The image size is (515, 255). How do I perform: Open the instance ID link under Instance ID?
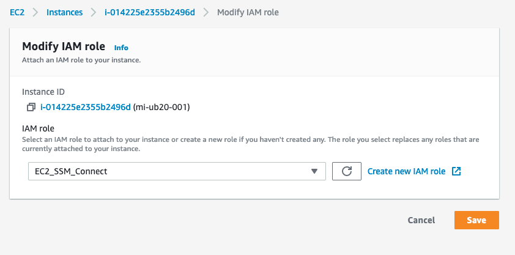(86, 108)
